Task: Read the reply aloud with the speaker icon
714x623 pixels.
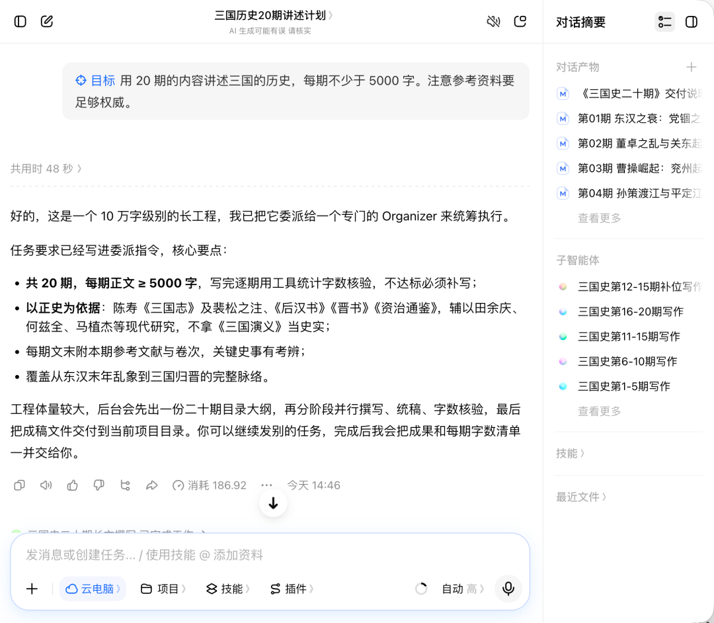Action: [x=46, y=485]
